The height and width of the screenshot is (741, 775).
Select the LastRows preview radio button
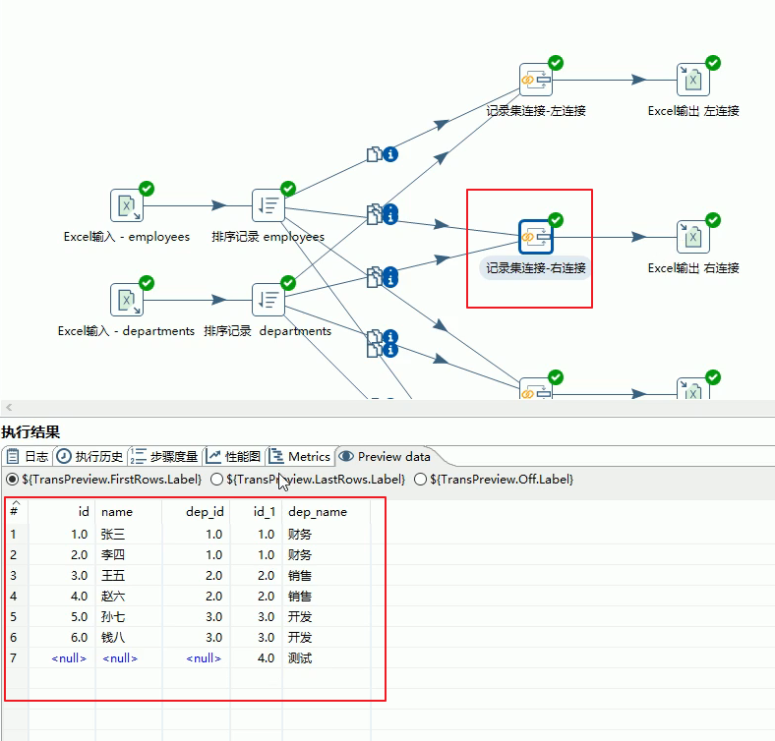click(x=216, y=480)
